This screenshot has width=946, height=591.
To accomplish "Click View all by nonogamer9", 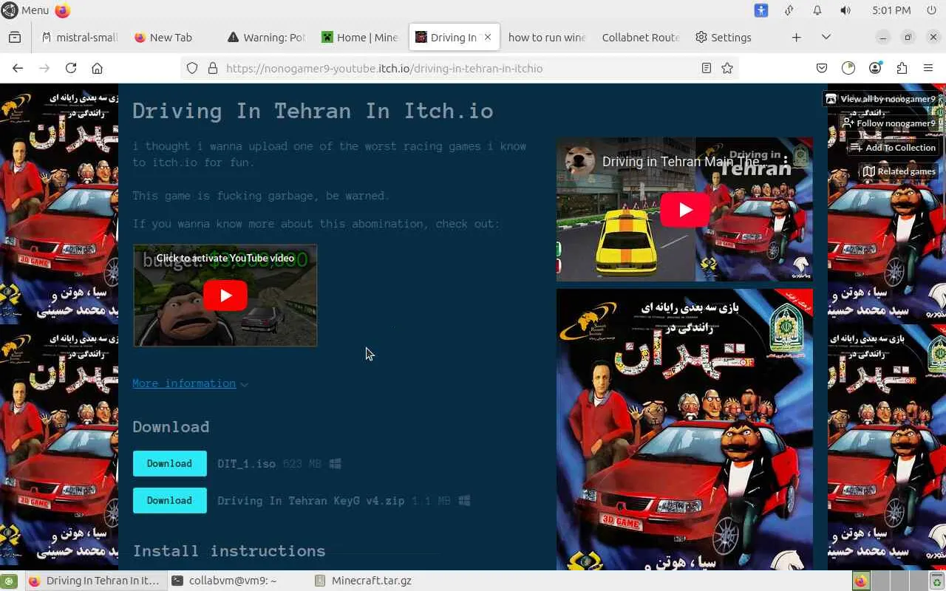I will [x=881, y=99].
